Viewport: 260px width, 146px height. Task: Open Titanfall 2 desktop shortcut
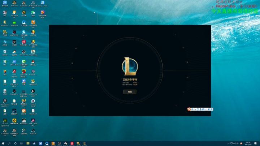(14, 92)
